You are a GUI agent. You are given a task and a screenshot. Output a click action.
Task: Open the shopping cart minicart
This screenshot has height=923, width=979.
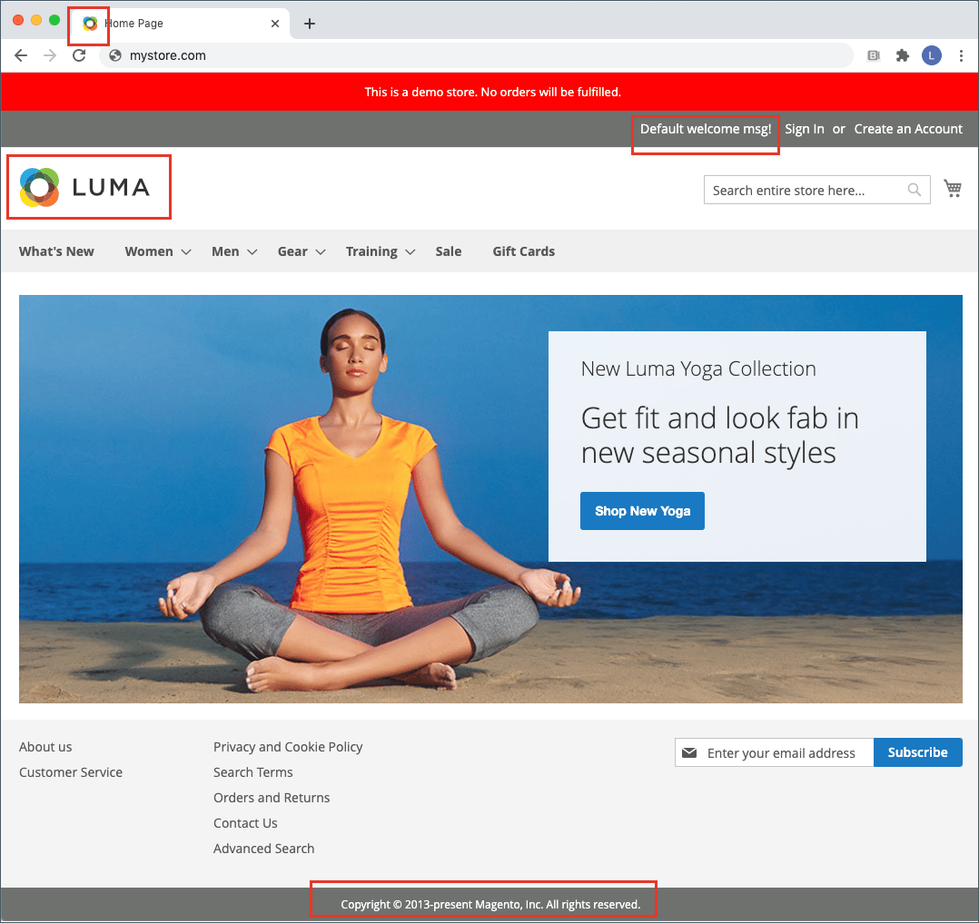pyautogui.click(x=952, y=188)
